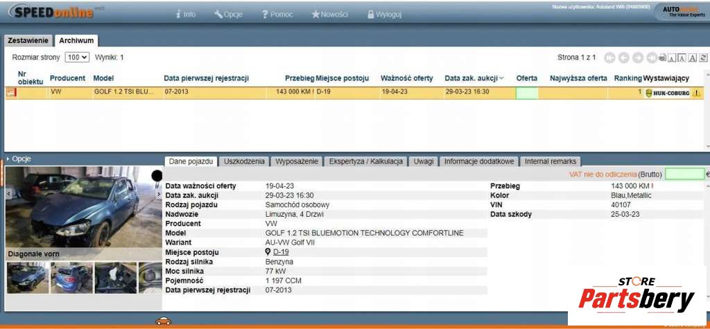Switch to the Zestawienie tab

click(x=28, y=40)
